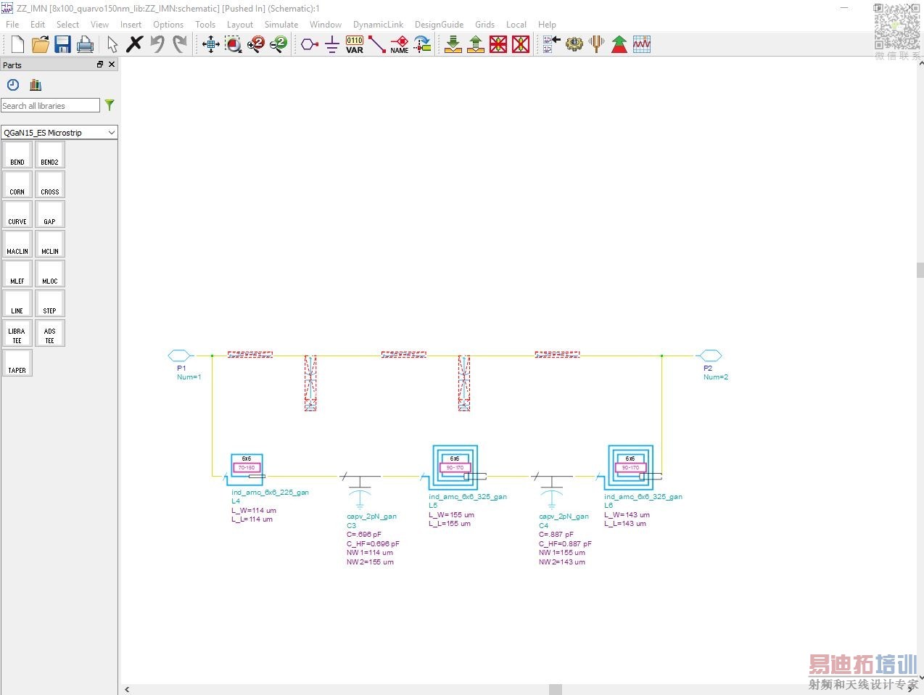The image size is (924, 695).
Task: Insert a port with the hexagon icon
Action: [x=310, y=44]
